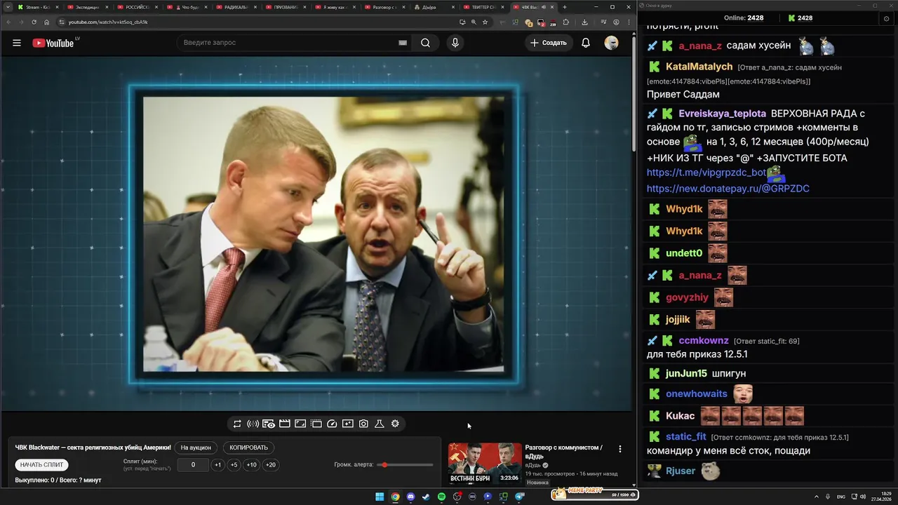Screen dimensions: 898x505
Task: Open the gear settings in the player toolbar
Action: point(395,424)
